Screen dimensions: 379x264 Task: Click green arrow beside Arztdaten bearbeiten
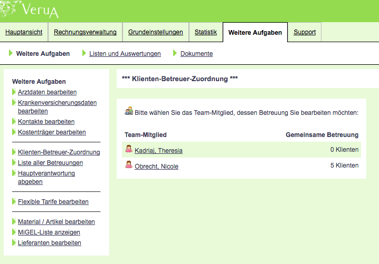14,92
